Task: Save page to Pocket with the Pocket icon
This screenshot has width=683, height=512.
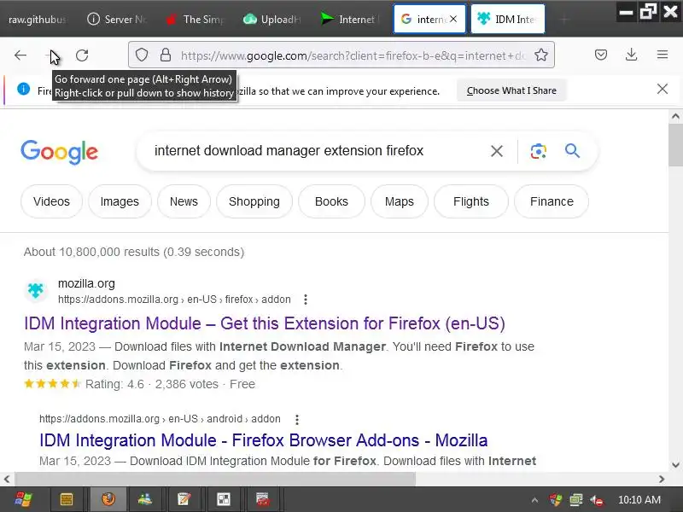Action: (601, 55)
